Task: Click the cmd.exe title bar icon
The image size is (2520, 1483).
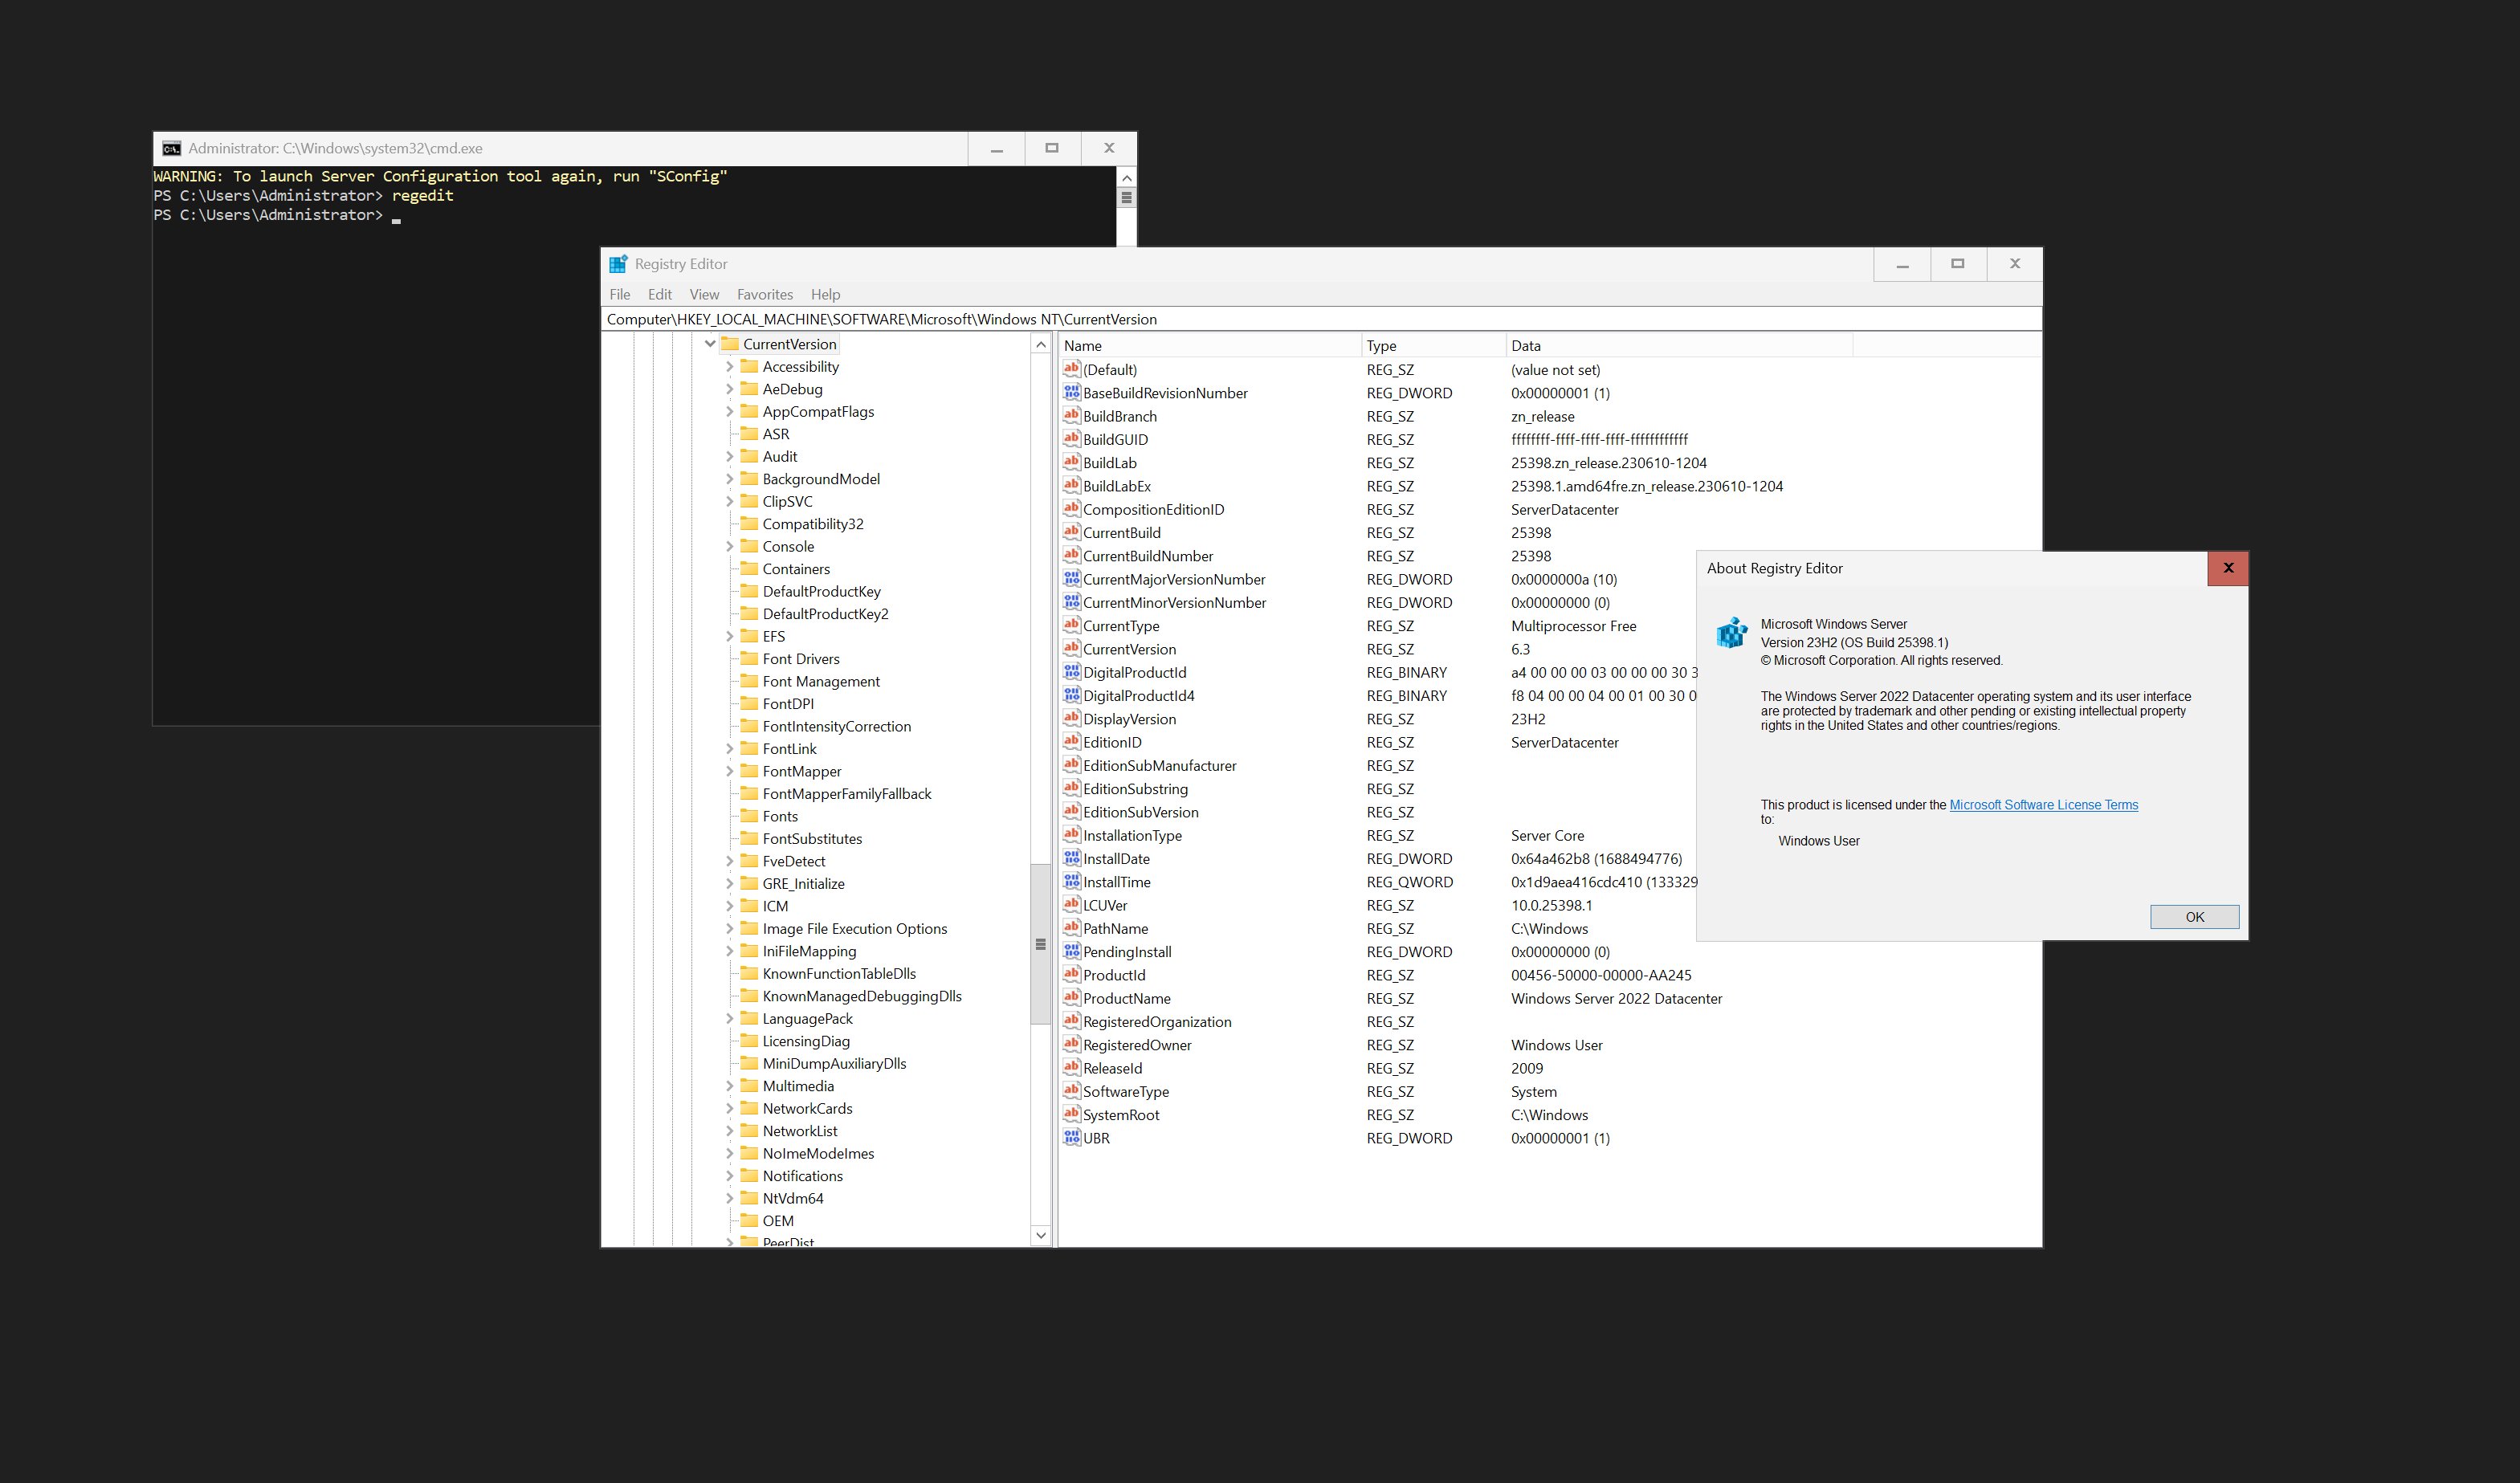Action: [x=172, y=148]
